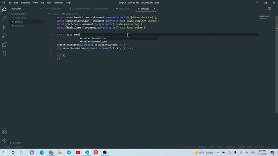
Task: Open YouTube from the taskbar
Action: pos(78,152)
